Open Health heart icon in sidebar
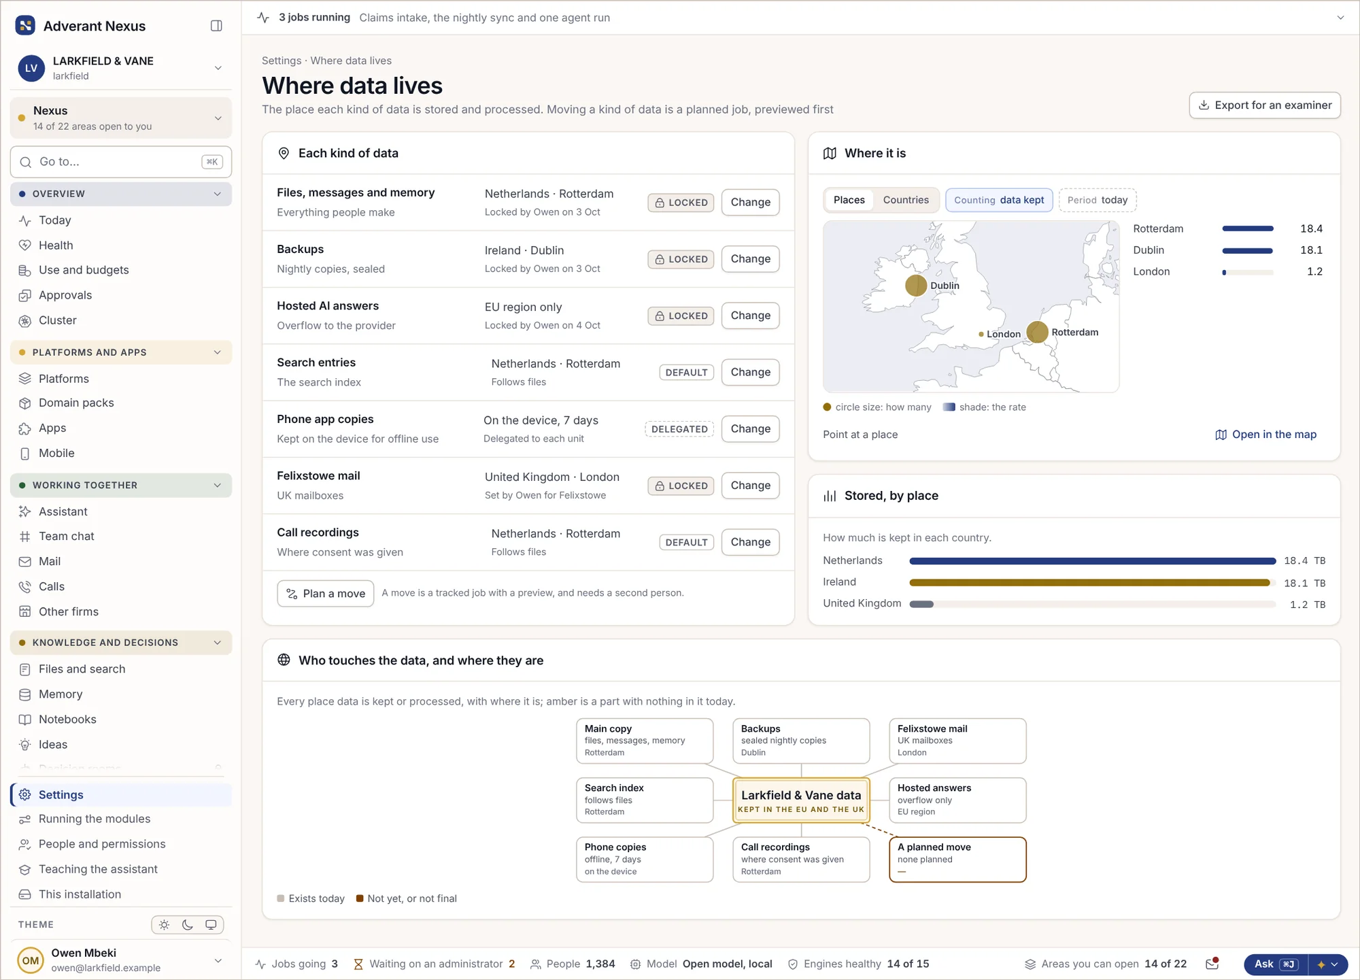1360x980 pixels. click(25, 246)
